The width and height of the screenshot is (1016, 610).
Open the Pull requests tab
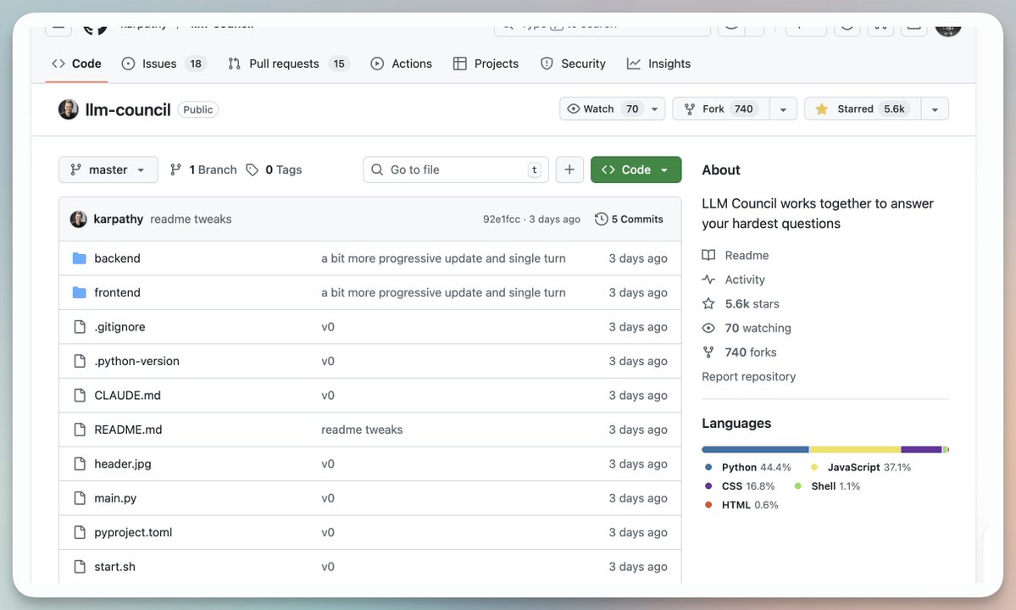tap(289, 64)
